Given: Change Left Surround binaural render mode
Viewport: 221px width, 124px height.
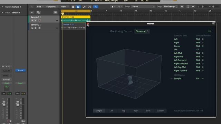Looking at the screenshot, I should [x=200, y=60].
